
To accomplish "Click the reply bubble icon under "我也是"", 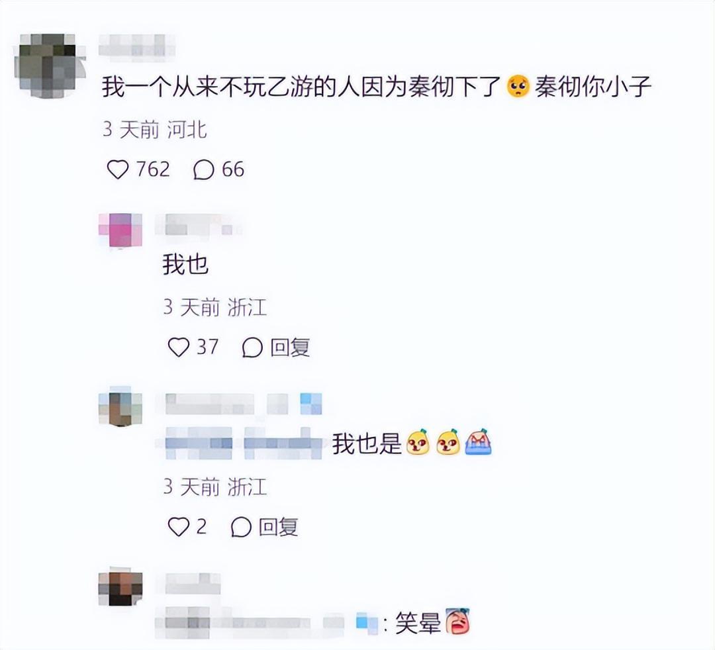I will pyautogui.click(x=241, y=528).
